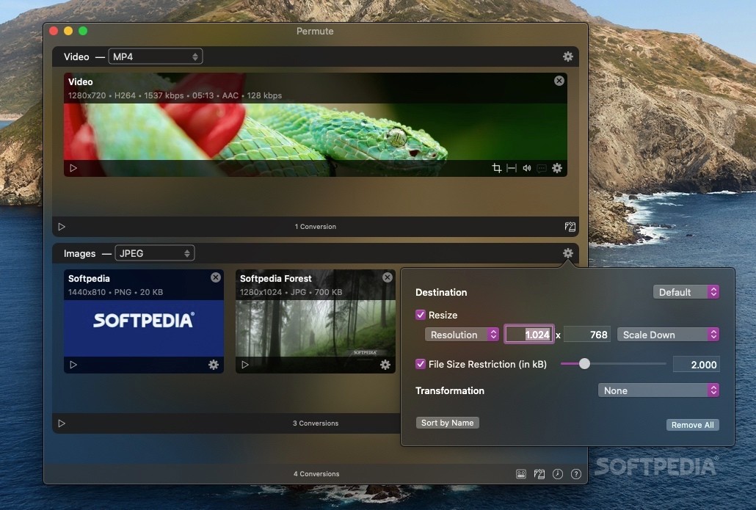Click the Remove All button

pyautogui.click(x=692, y=425)
